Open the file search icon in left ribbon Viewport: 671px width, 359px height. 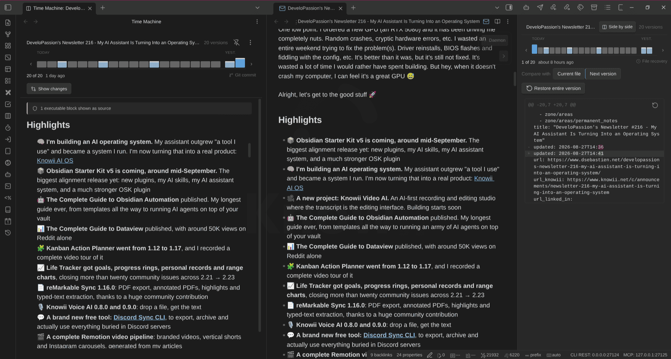tap(8, 23)
